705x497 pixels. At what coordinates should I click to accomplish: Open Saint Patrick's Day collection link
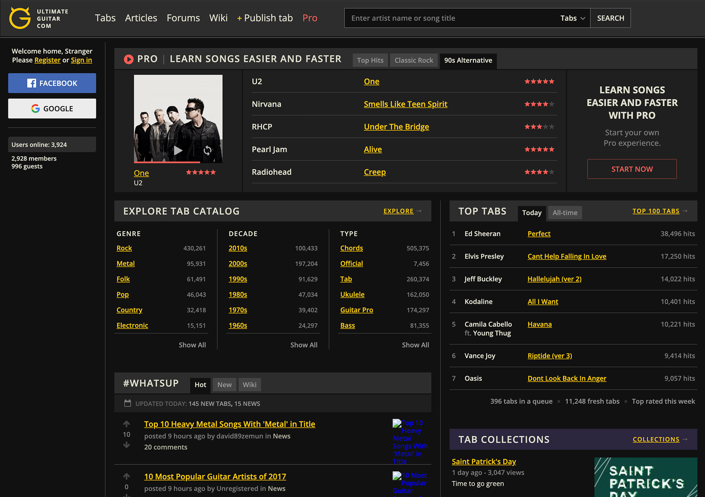point(484,461)
